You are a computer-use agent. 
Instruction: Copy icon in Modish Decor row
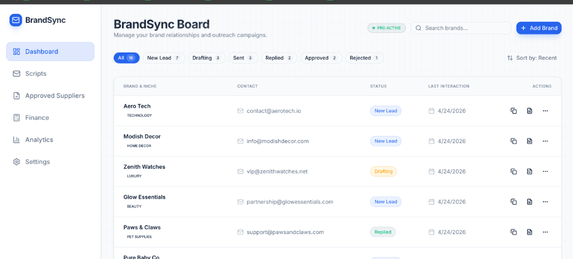514,141
